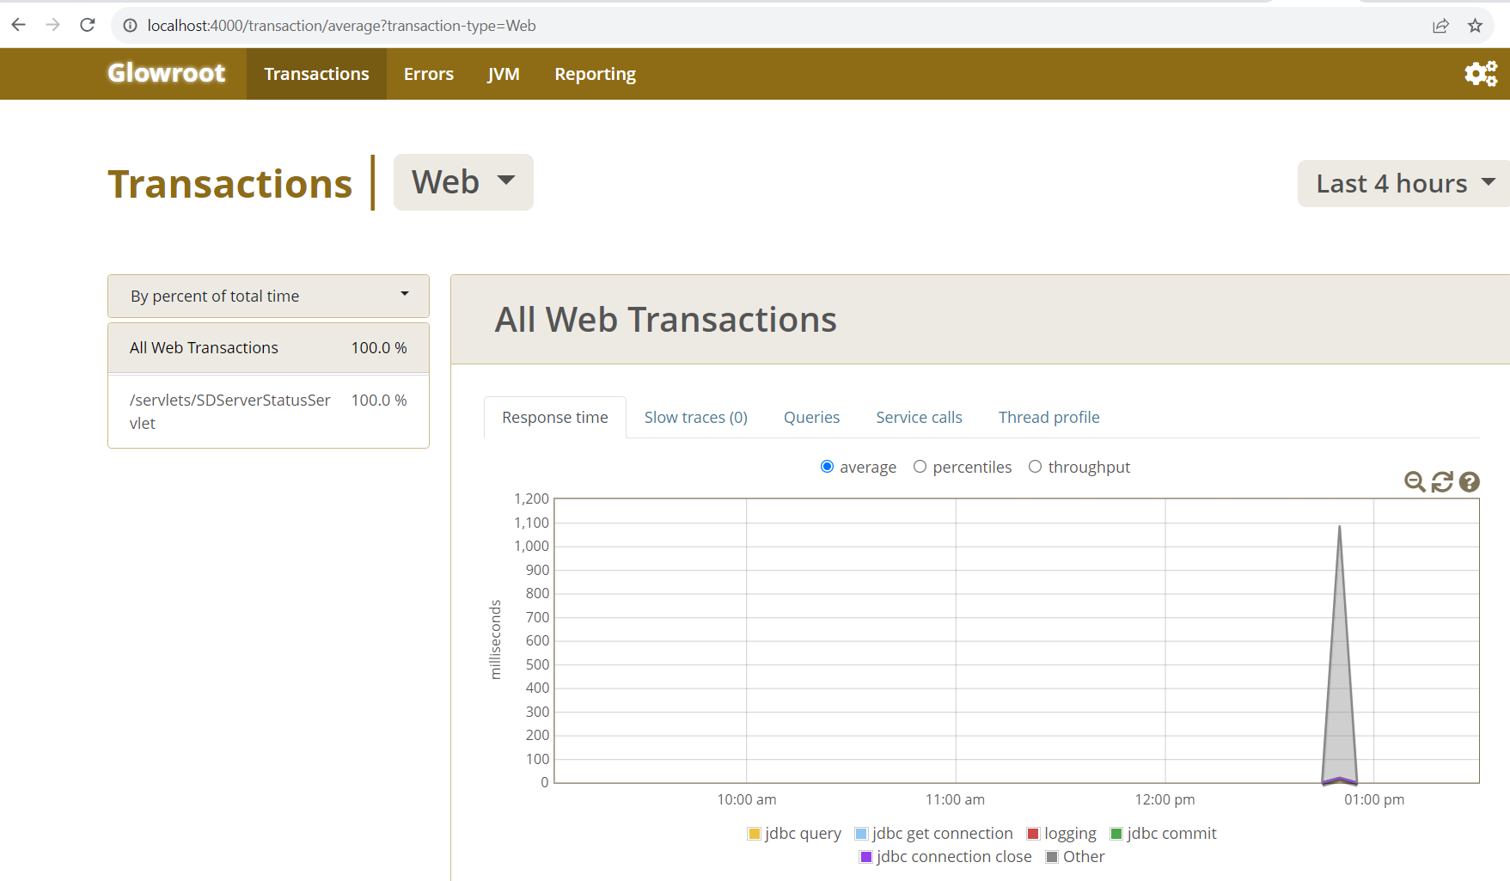Image resolution: width=1510 pixels, height=881 pixels.
Task: Select the average radio button
Action: tap(827, 467)
